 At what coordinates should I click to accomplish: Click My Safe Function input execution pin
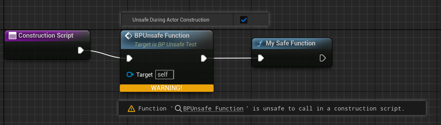pyautogui.click(x=261, y=58)
